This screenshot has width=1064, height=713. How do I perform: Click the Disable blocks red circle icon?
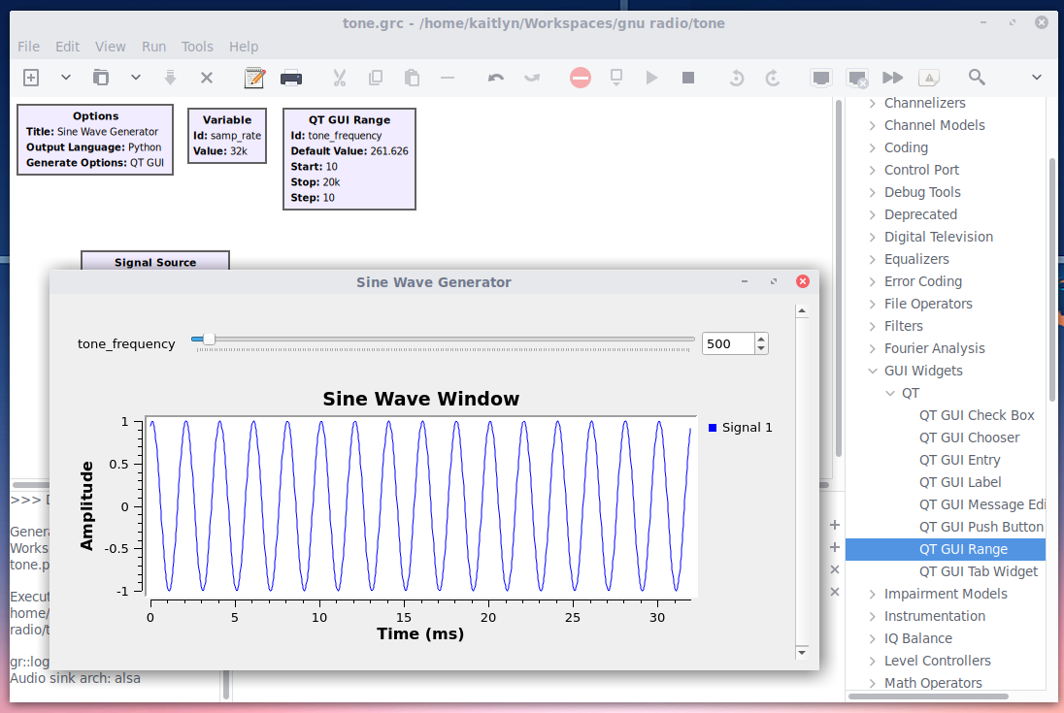click(x=580, y=78)
